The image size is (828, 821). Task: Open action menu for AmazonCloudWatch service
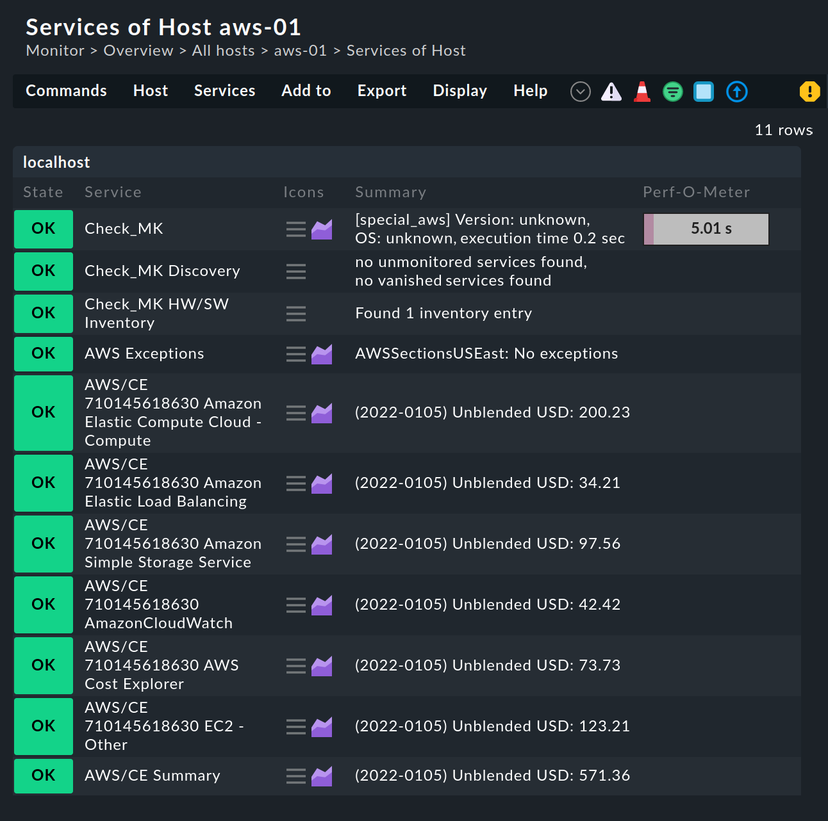296,605
